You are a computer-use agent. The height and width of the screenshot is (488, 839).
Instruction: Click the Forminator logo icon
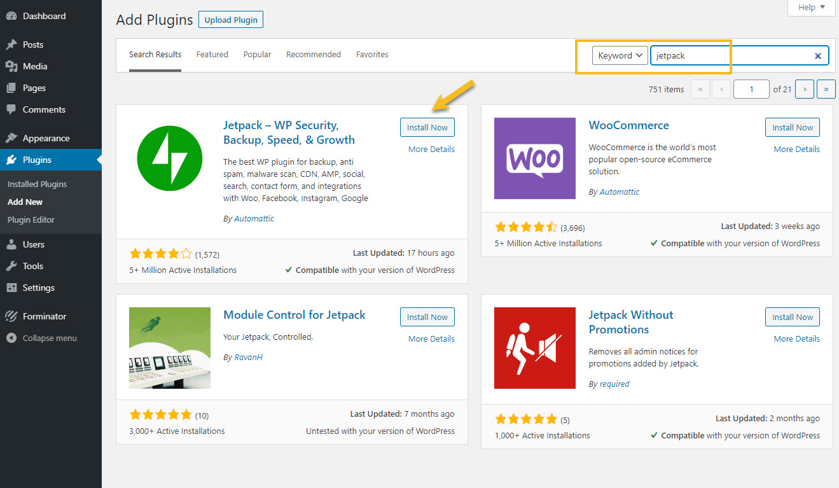[11, 316]
